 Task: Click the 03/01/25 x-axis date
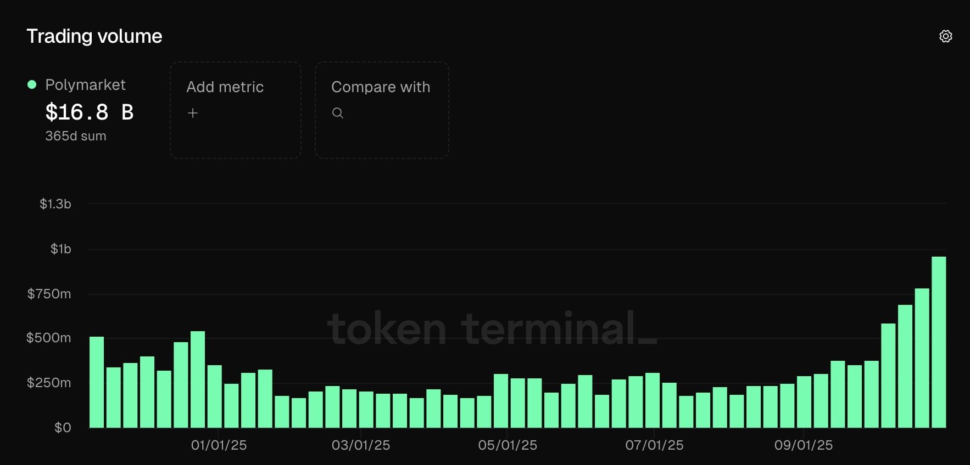(x=361, y=445)
